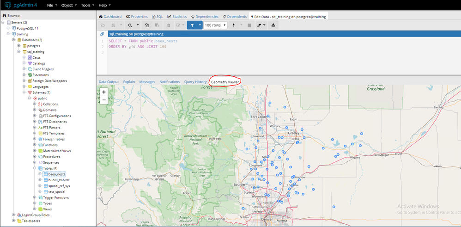The width and height of the screenshot is (461, 227).
Task: Open the Find options dropdown arrow
Action: click(138, 25)
